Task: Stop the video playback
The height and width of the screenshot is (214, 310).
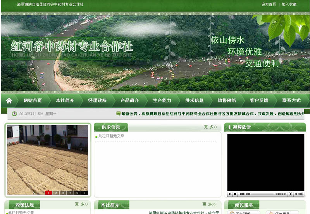Action: pyautogui.click(x=235, y=194)
